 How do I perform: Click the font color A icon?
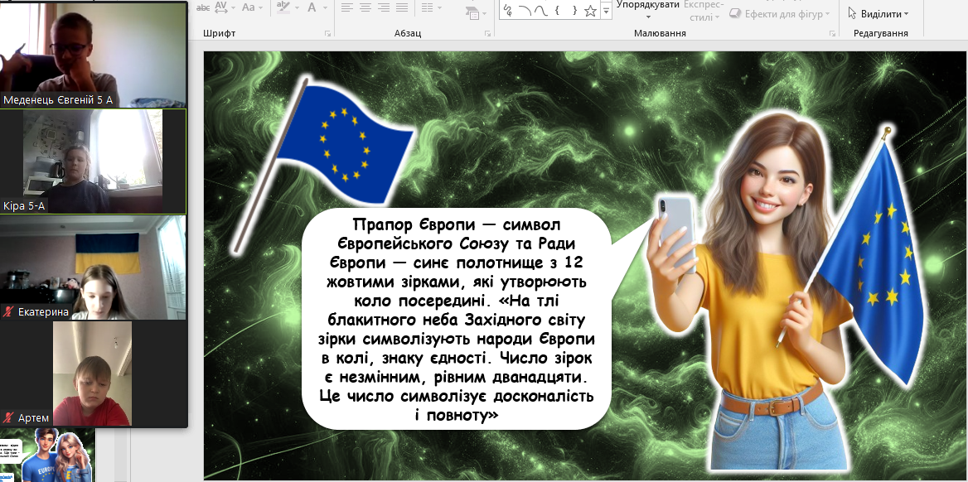(x=312, y=7)
